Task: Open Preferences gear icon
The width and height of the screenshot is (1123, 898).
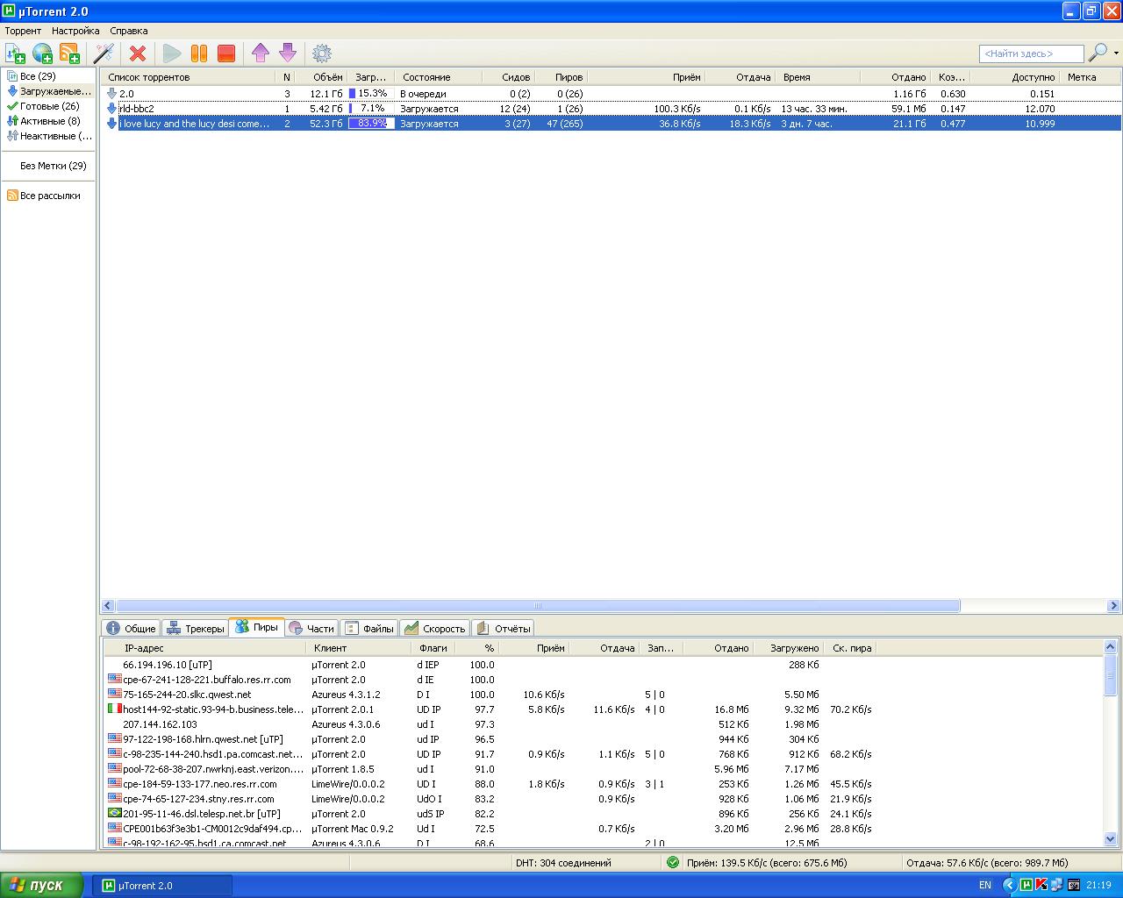Action: click(322, 53)
